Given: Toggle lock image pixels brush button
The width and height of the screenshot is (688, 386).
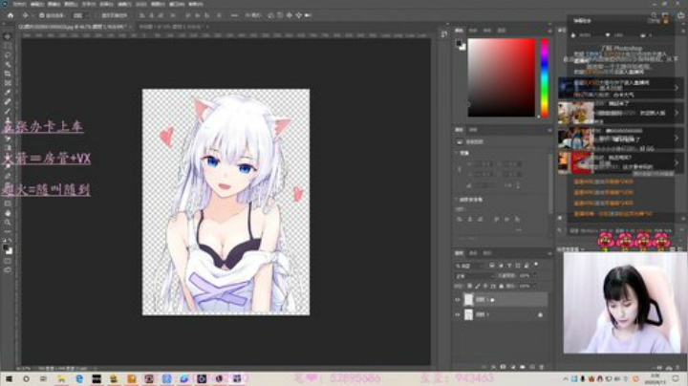Looking at the screenshot, I should click(478, 286).
